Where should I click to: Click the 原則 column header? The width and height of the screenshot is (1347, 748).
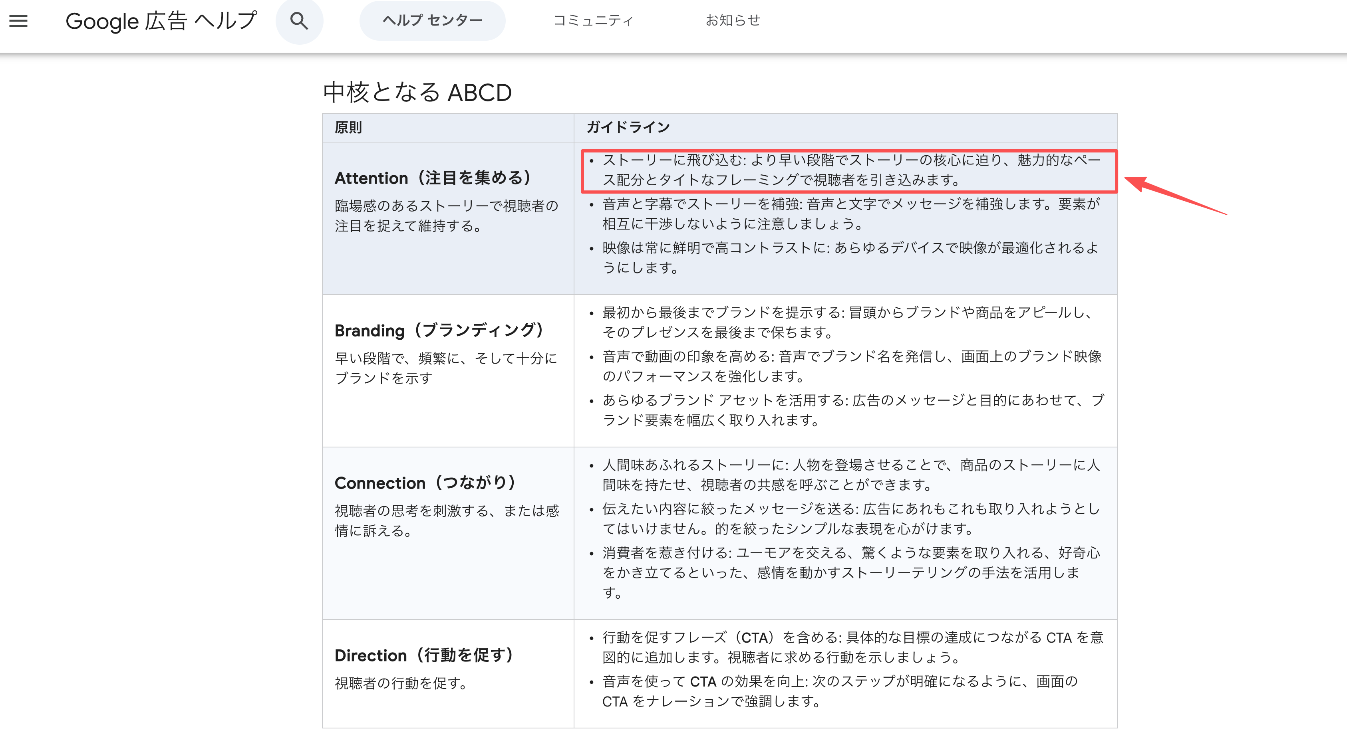(348, 127)
